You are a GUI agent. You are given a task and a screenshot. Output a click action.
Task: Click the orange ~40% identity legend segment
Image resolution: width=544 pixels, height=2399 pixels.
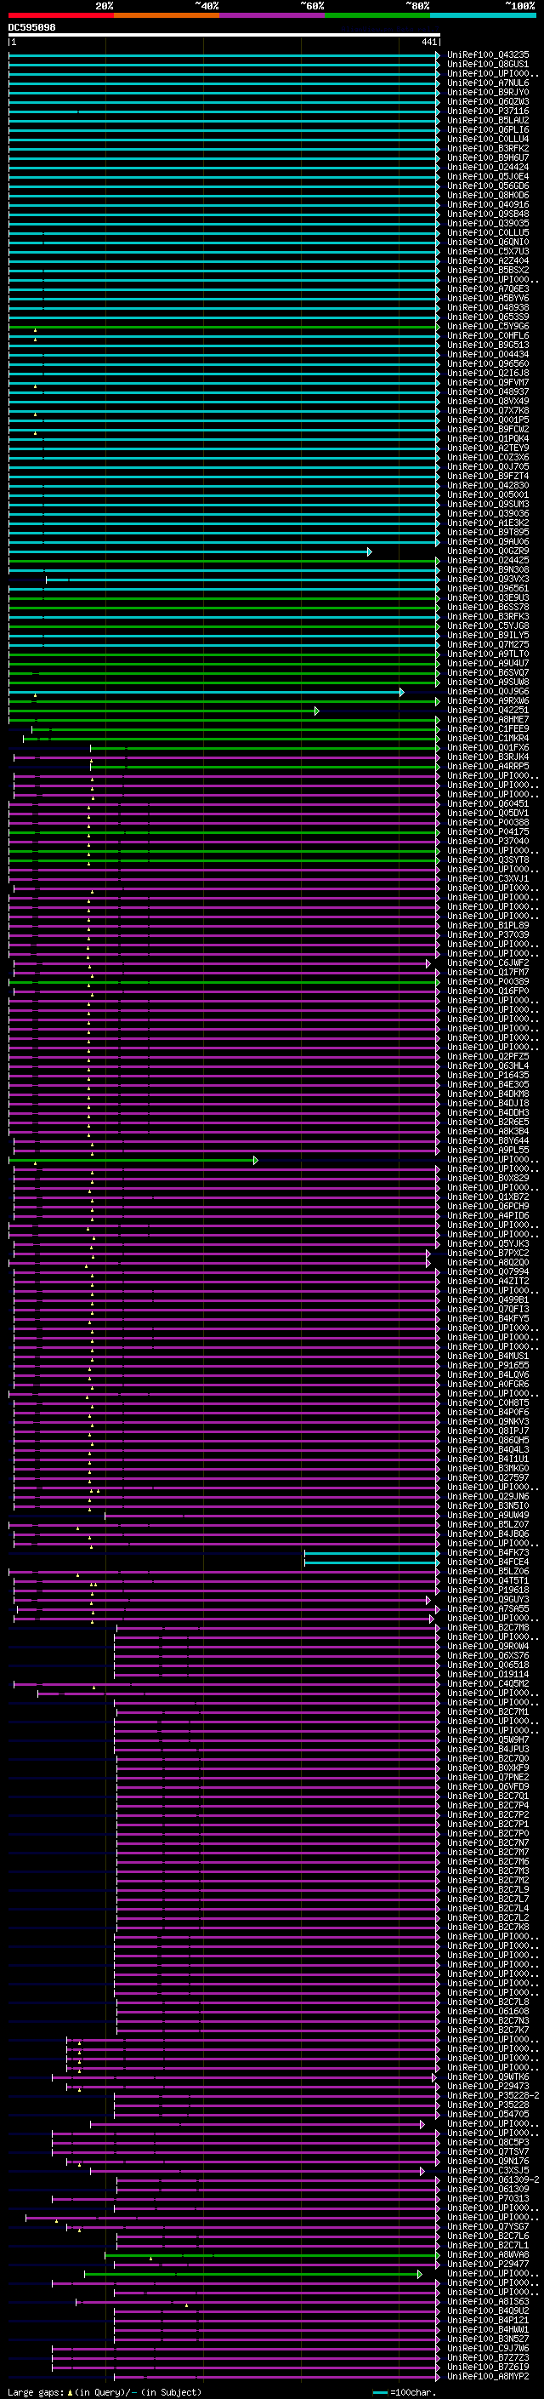(x=167, y=15)
